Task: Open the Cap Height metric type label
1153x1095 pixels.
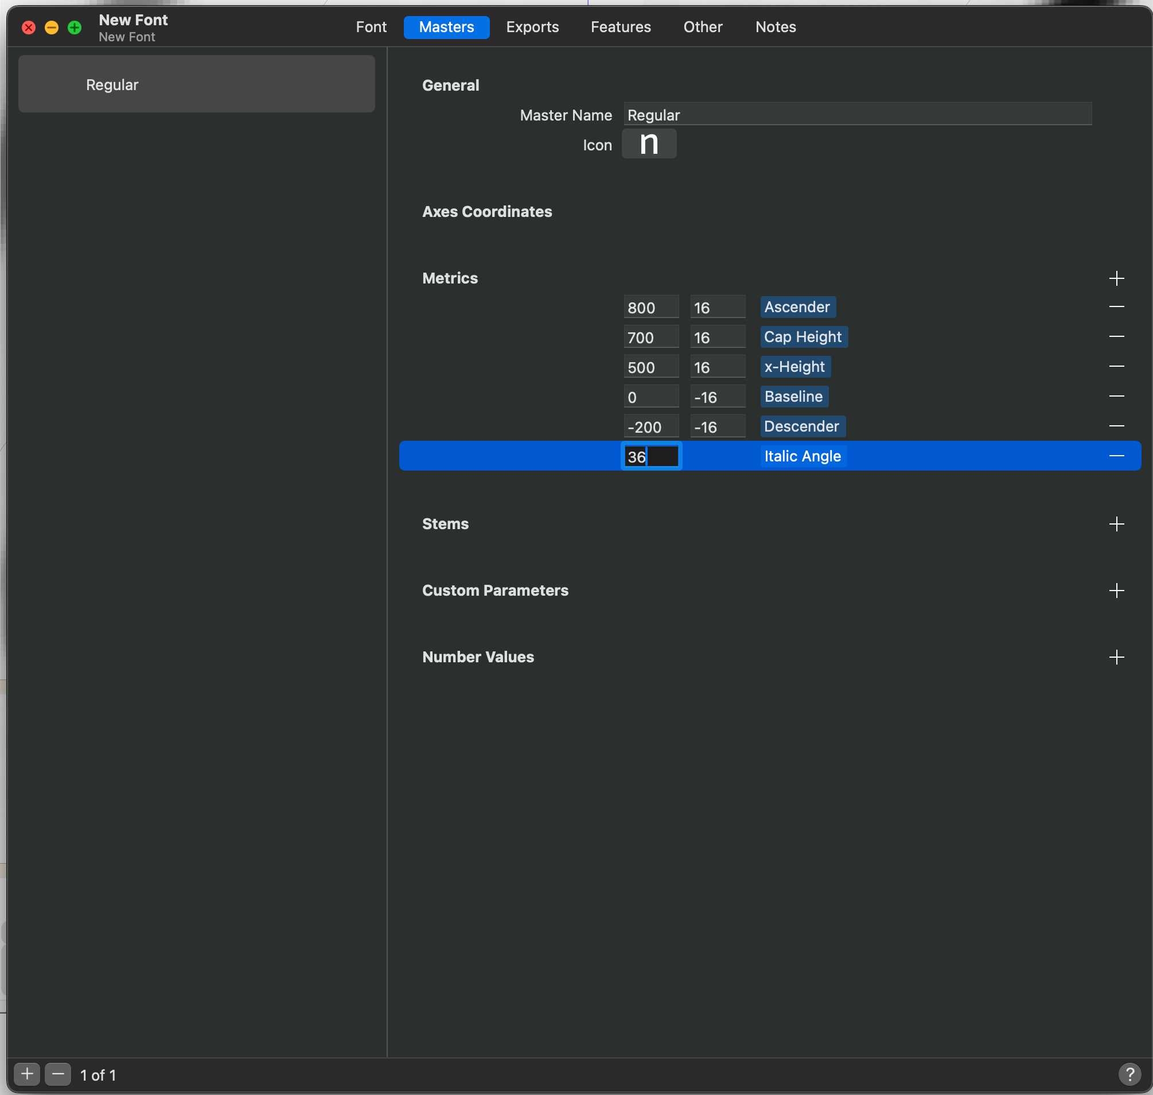Action: click(804, 337)
